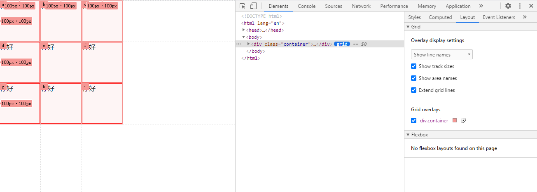This screenshot has height=192, width=537.
Task: Open the Show line names dropdown
Action: [441, 54]
